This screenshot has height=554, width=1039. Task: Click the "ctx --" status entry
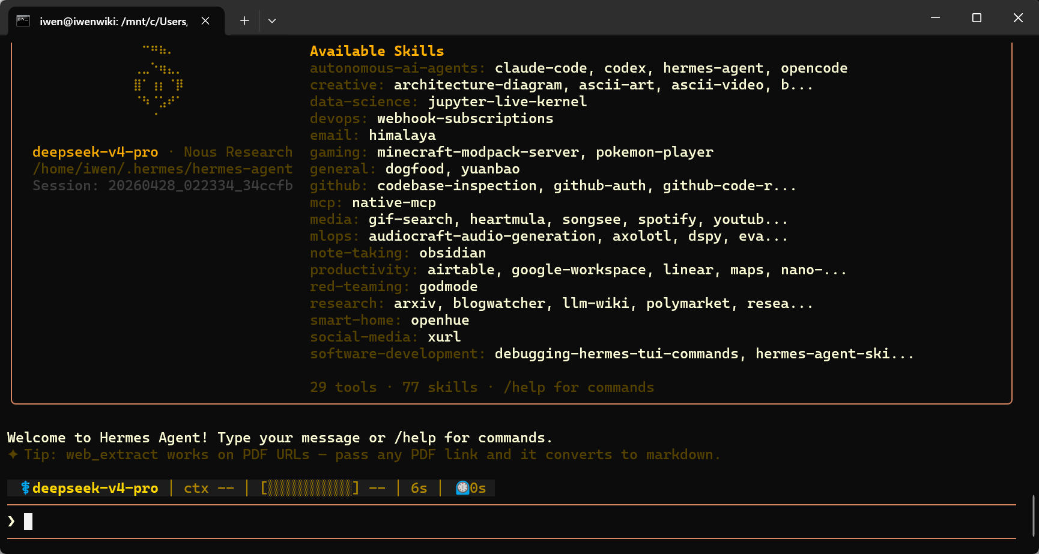(x=209, y=488)
